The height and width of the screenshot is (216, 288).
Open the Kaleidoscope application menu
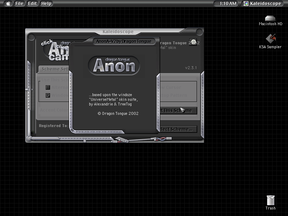pos(262,4)
